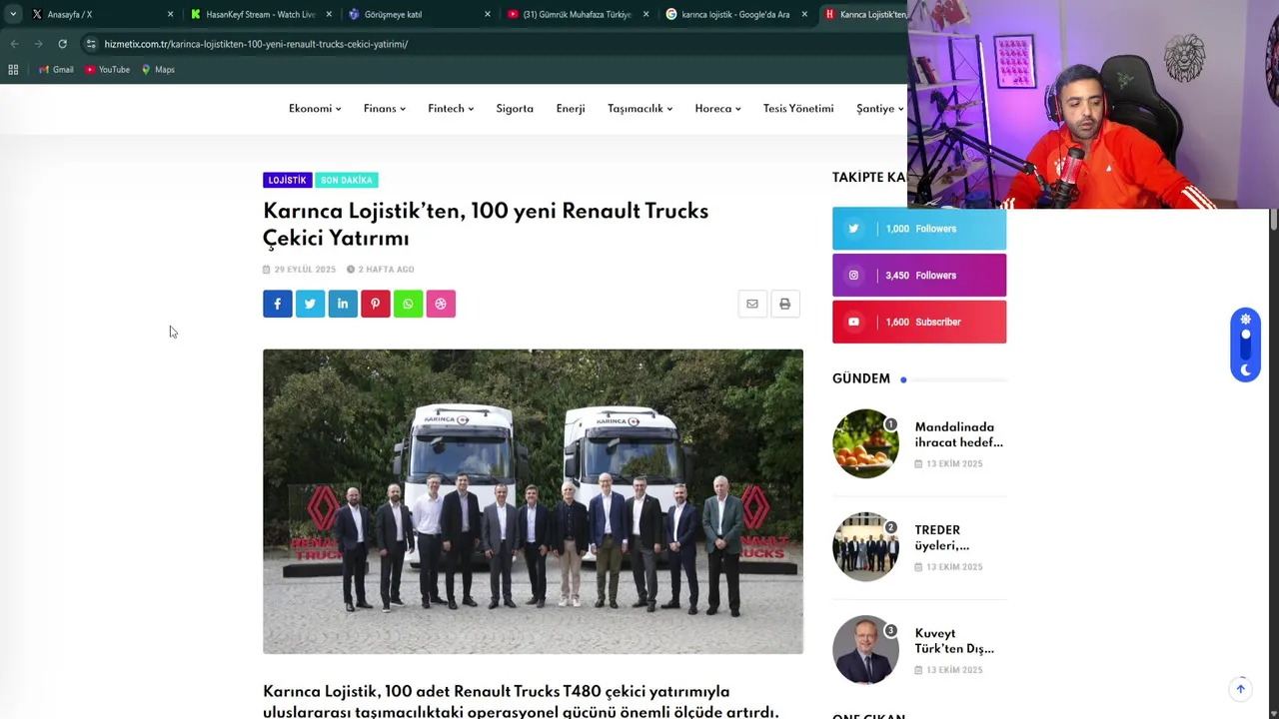Open Gmail bookmark
The height and width of the screenshot is (719, 1279).
tap(56, 69)
